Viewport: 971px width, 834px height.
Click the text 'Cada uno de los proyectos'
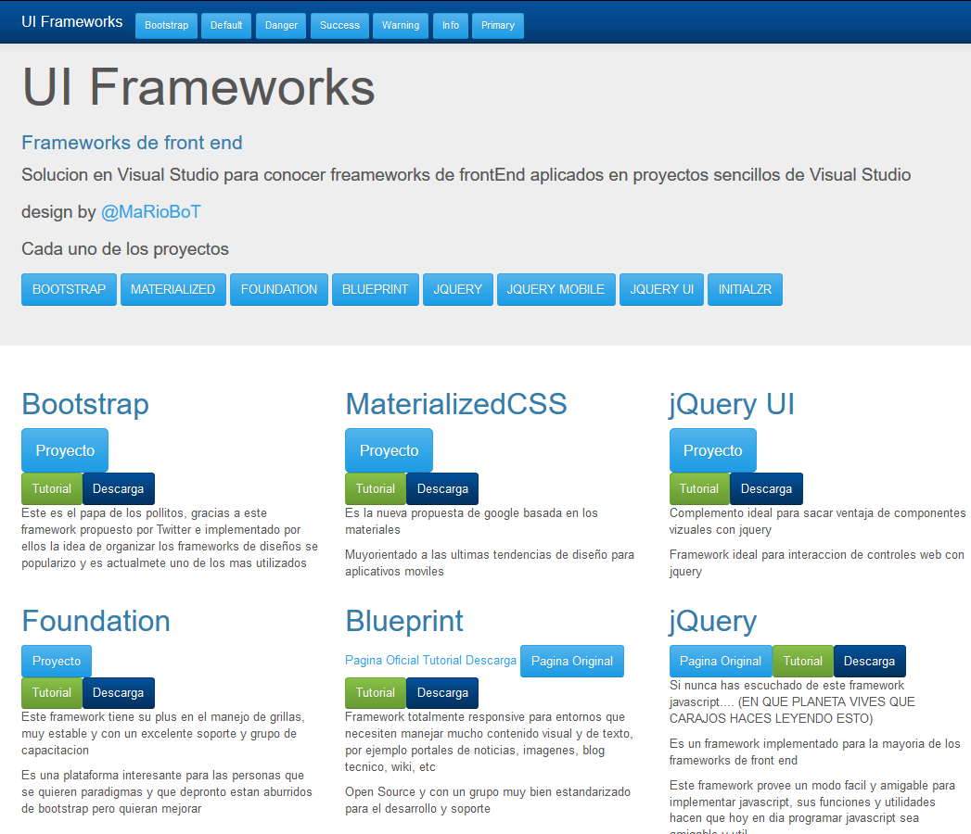125,248
